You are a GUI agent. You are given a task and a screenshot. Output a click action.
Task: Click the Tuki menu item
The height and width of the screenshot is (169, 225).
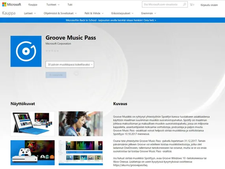tap(70, 5)
